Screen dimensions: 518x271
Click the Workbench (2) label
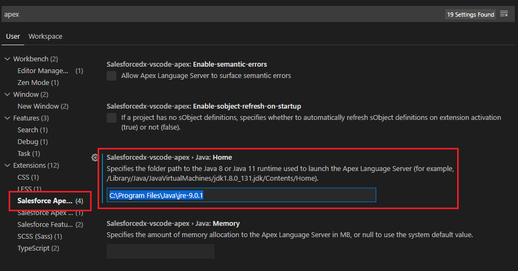[36, 59]
